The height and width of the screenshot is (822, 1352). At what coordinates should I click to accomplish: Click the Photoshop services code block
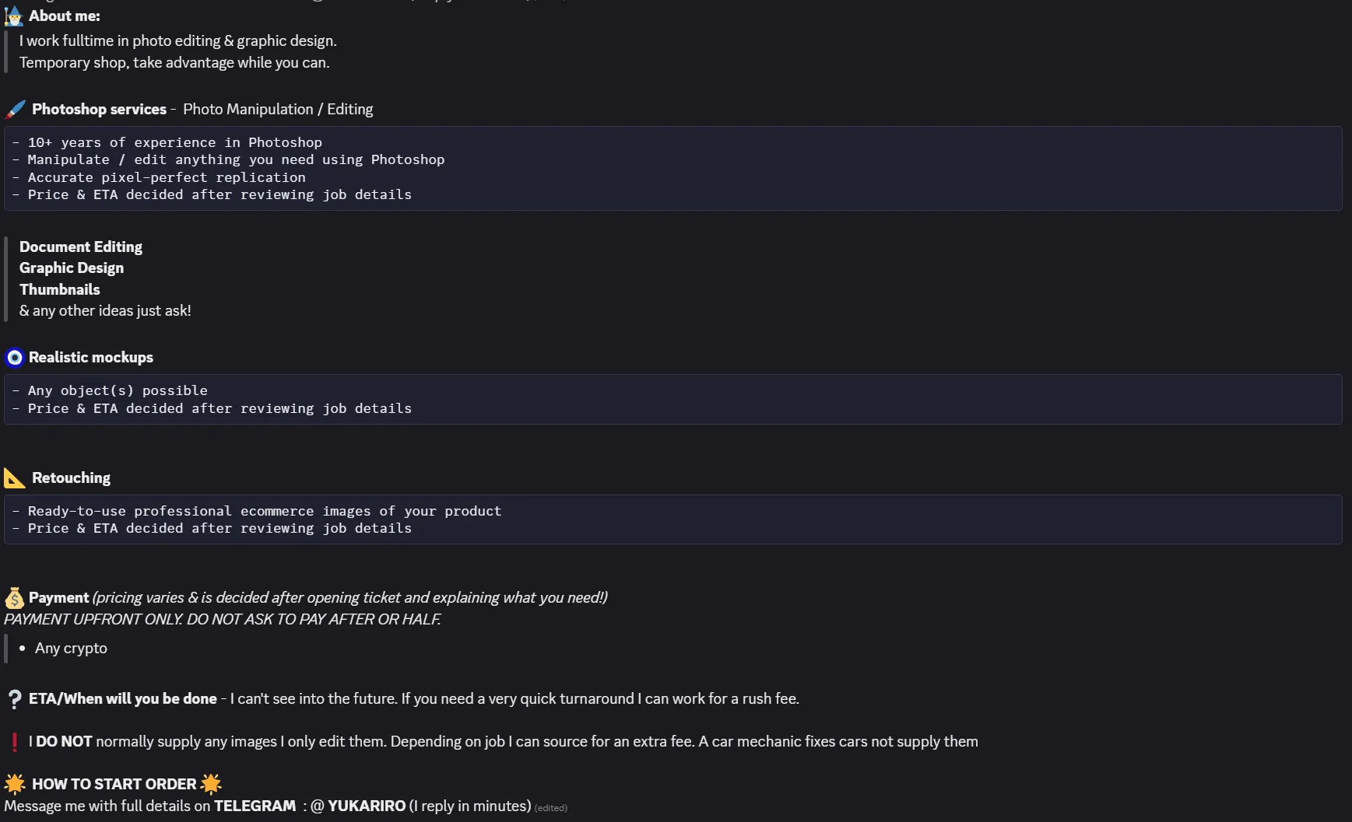(x=673, y=169)
